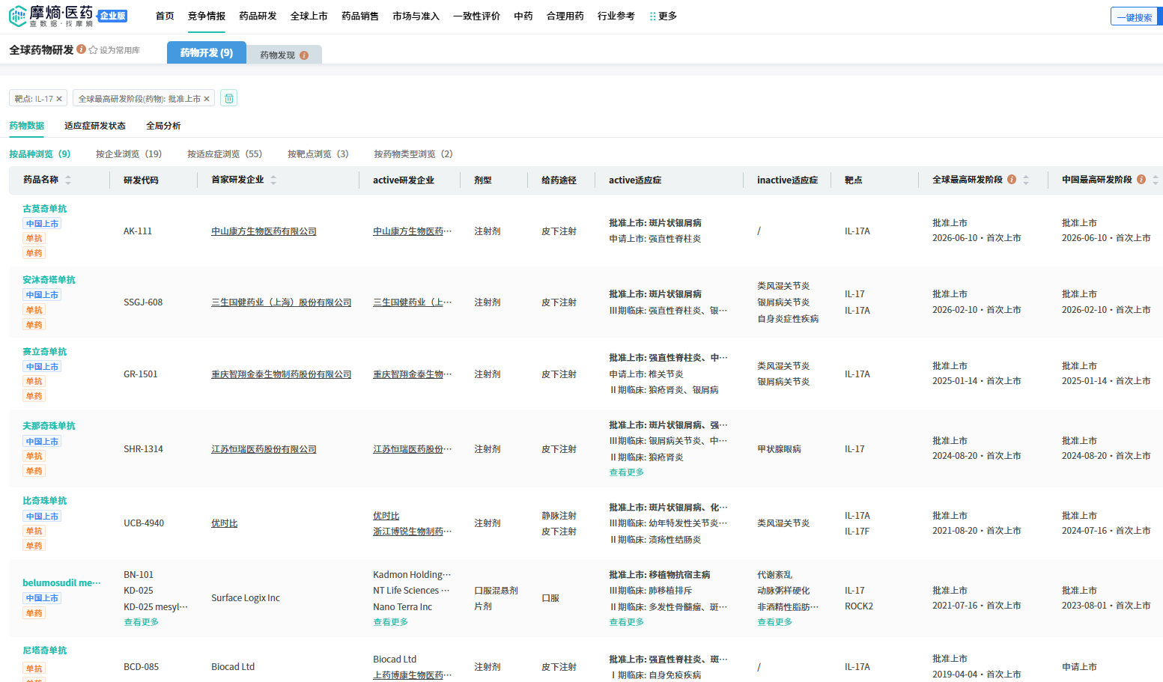Star the page via 设为常用库
The height and width of the screenshot is (682, 1163).
pyautogui.click(x=115, y=50)
